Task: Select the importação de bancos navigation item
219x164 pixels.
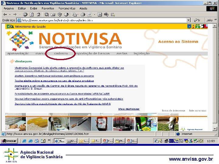Action: point(92,53)
